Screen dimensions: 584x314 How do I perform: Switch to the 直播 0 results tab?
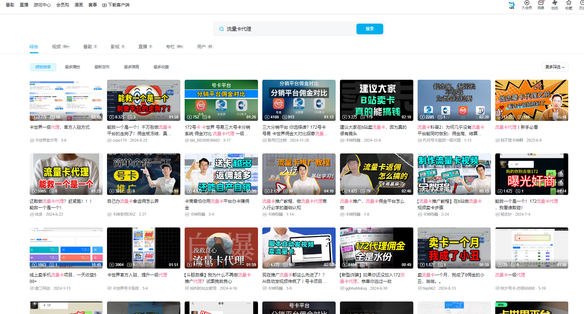[146, 47]
